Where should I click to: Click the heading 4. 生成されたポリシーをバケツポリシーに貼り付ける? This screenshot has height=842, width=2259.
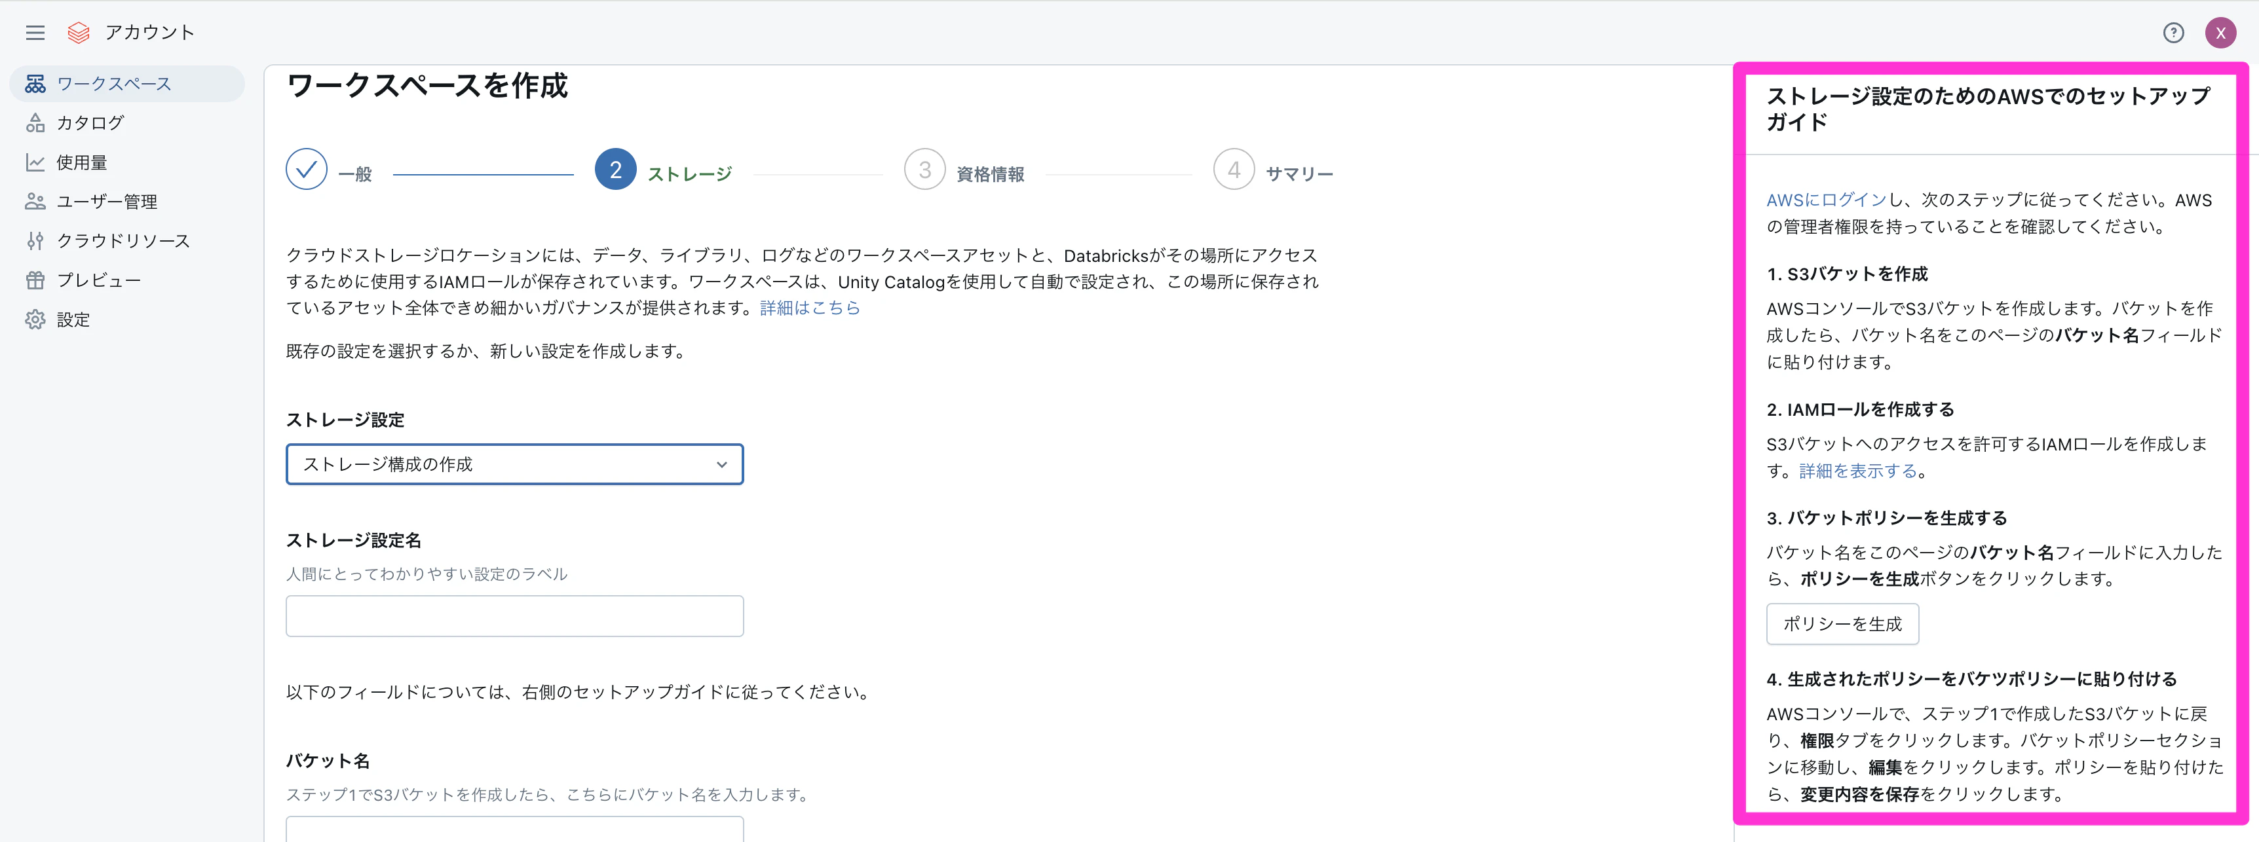pos(1971,679)
